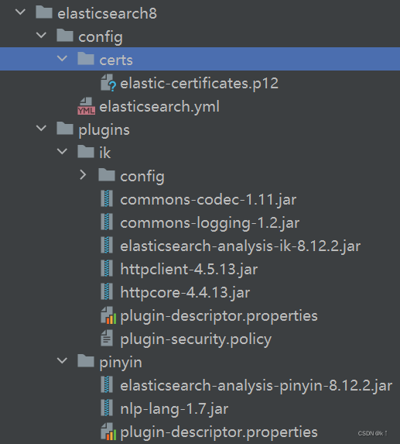400x444 pixels.
Task: Click the properties icon under the ik folder
Action: click(x=108, y=315)
